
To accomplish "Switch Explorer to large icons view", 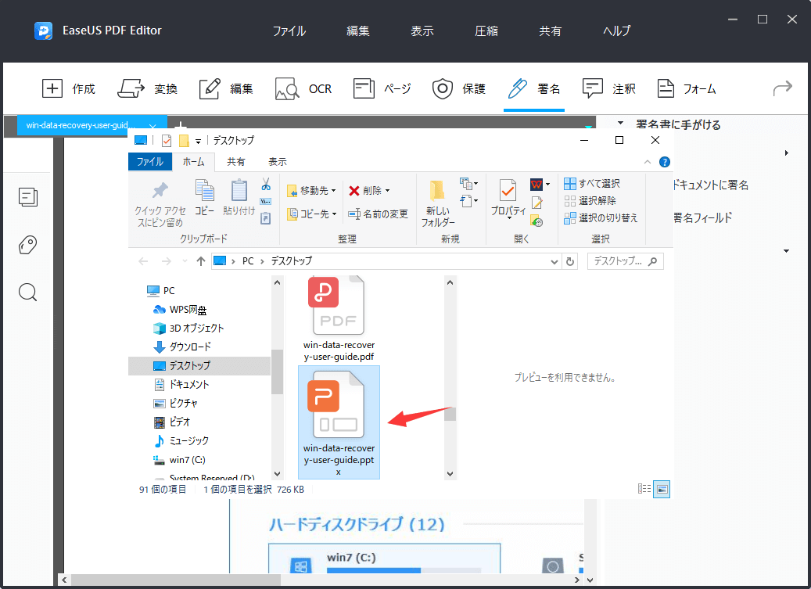I will coord(662,489).
